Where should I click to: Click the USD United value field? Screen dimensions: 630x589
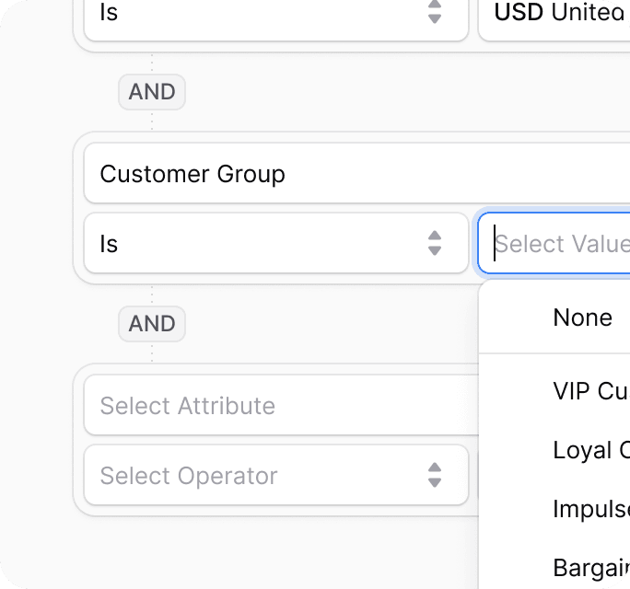click(x=557, y=15)
